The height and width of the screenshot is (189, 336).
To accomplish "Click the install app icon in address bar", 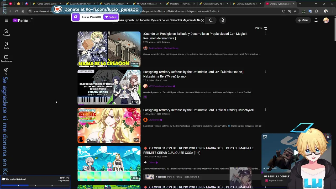I will (284, 11).
